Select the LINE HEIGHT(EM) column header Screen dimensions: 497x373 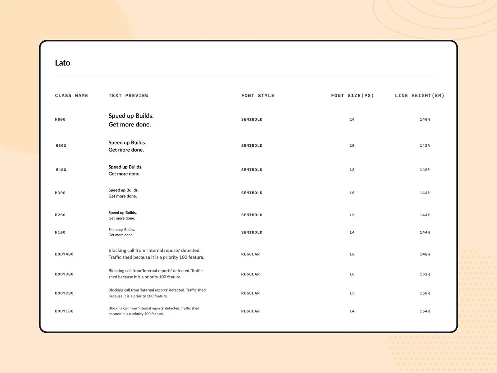[419, 95]
